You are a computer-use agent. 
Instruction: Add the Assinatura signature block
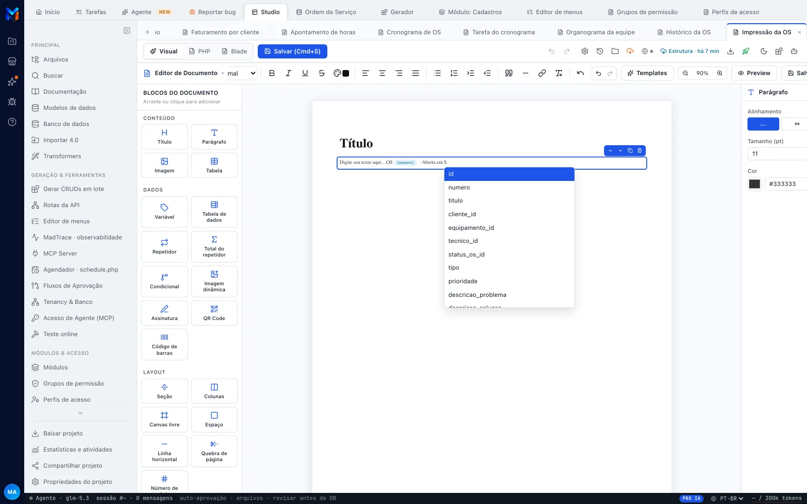tap(164, 312)
